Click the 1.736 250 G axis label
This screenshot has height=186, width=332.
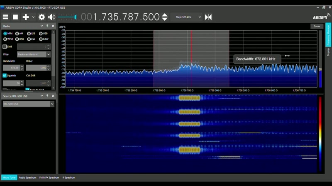(x=243, y=90)
